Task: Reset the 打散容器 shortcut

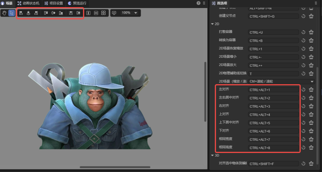Action: pyautogui.click(x=303, y=32)
